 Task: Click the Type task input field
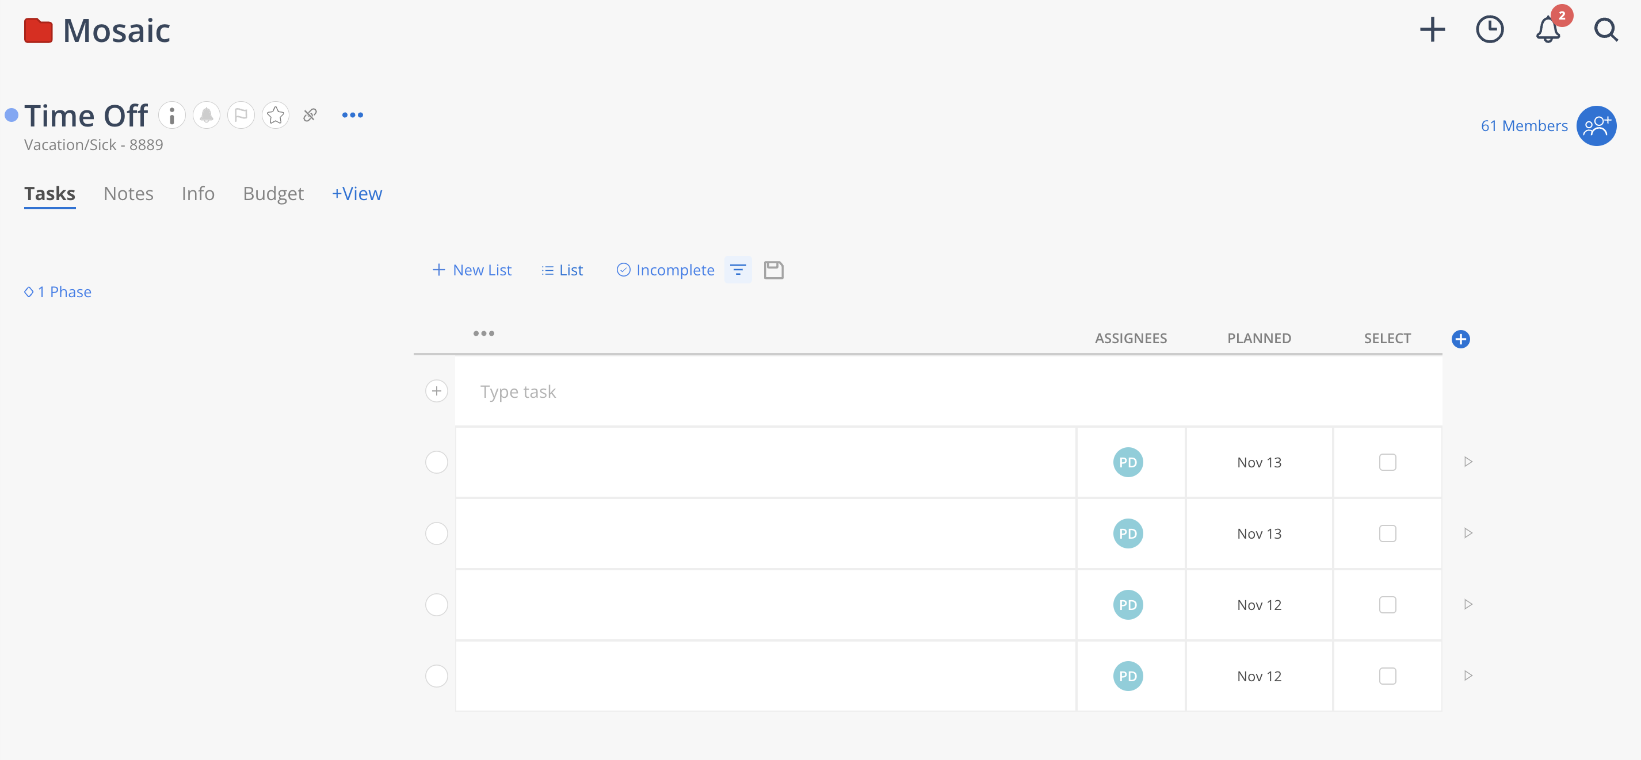click(x=949, y=391)
